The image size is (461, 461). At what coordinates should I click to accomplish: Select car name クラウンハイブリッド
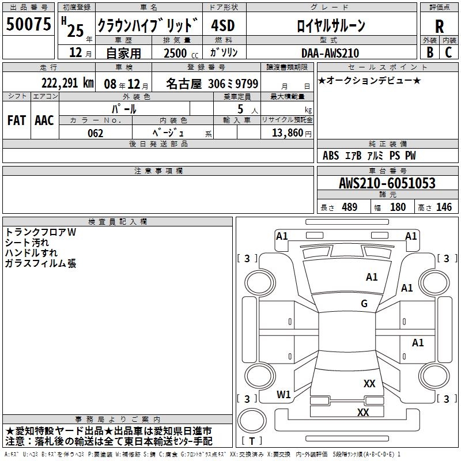[x=148, y=25]
